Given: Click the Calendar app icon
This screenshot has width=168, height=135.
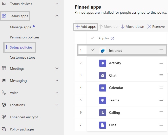Looking at the screenshot, I should click(x=102, y=88).
